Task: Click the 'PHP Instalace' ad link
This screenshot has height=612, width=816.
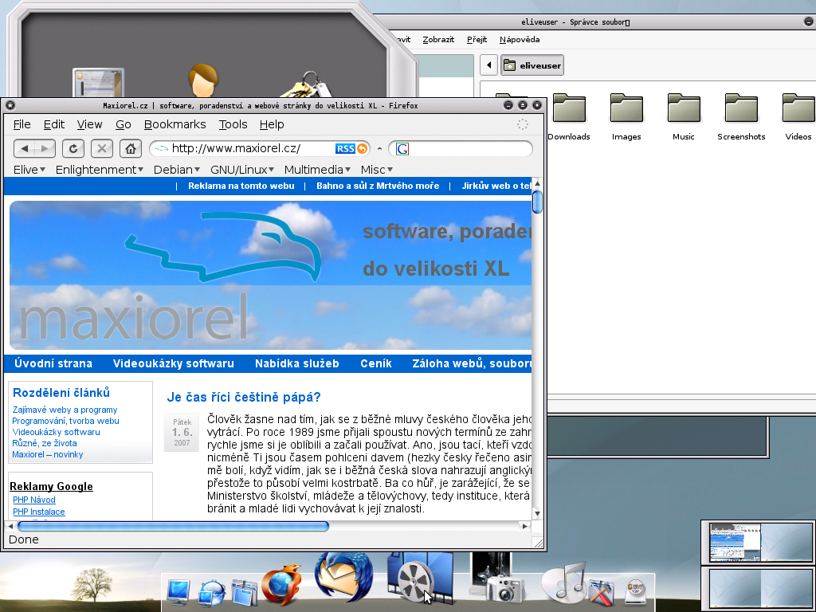Action: [39, 512]
